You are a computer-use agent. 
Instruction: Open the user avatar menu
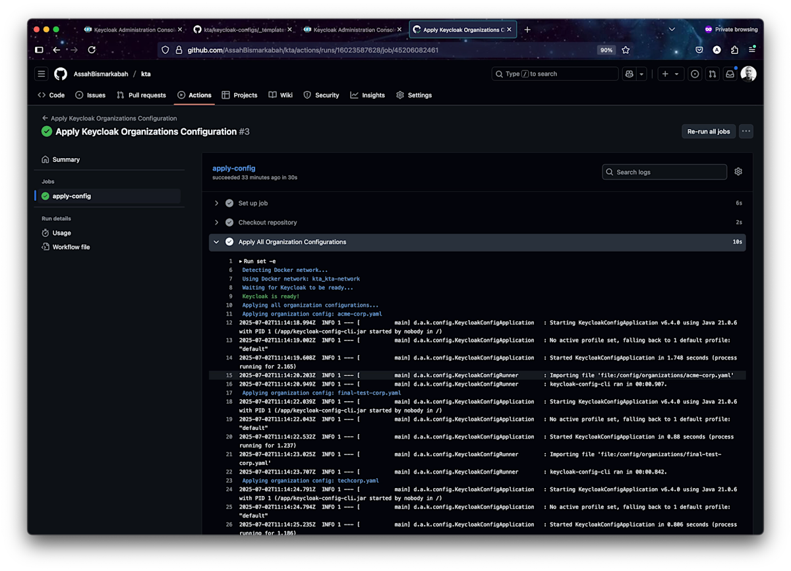(x=748, y=74)
